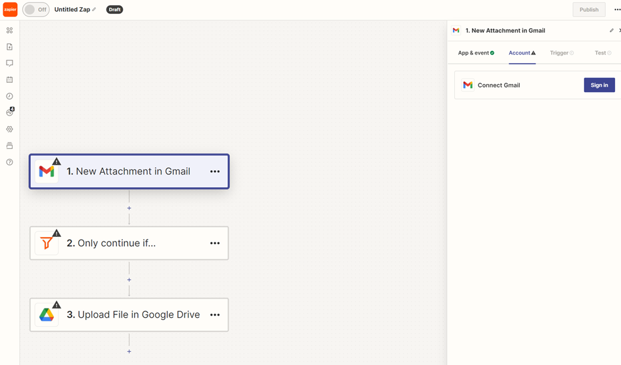Switch to the App & event tab
Screen dimensions: 621x365
tap(476, 53)
